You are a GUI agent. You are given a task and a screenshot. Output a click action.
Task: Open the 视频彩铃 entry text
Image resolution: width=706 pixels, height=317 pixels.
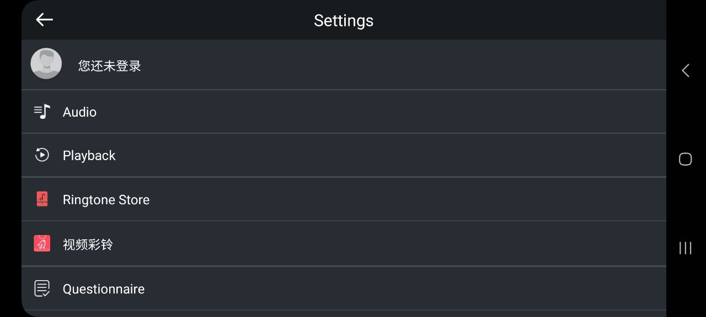point(88,244)
